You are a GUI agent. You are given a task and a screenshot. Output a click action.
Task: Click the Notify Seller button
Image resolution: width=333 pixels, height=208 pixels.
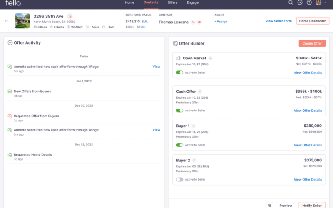click(x=312, y=205)
